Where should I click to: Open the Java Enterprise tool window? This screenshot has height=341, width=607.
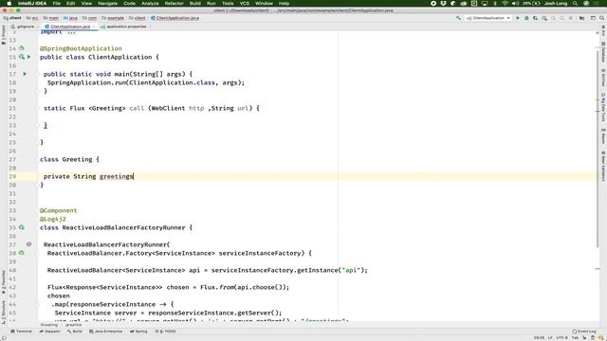click(105, 332)
